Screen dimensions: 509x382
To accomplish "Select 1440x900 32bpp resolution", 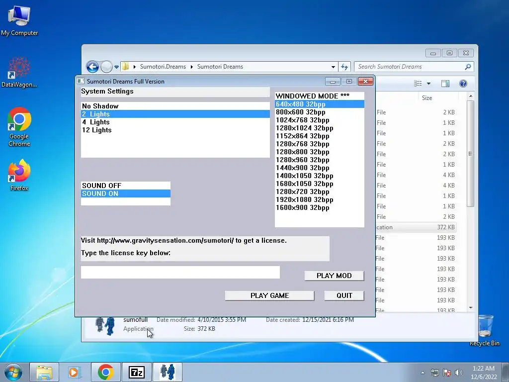I will tap(320, 168).
